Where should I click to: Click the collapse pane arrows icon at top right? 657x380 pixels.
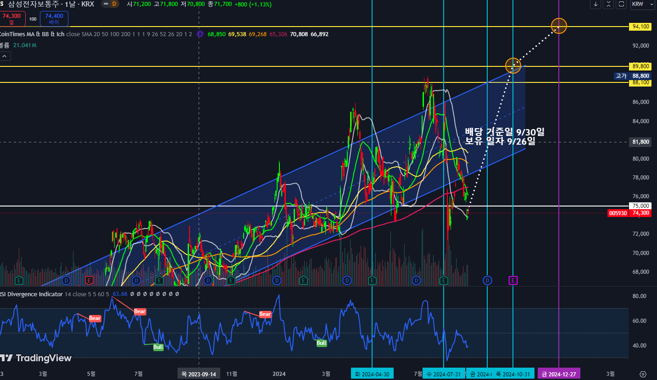click(x=608, y=4)
